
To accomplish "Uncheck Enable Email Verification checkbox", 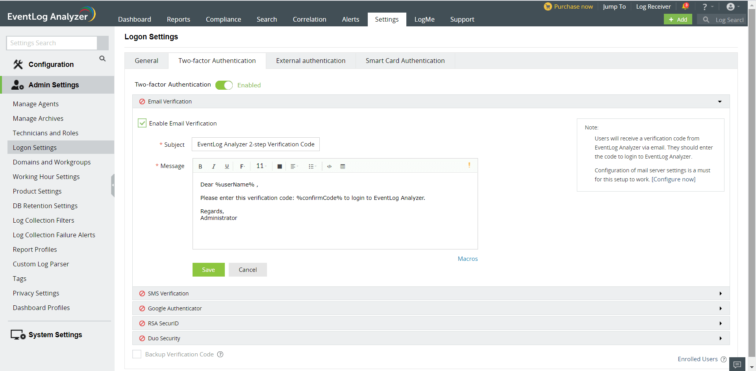I will [x=142, y=123].
